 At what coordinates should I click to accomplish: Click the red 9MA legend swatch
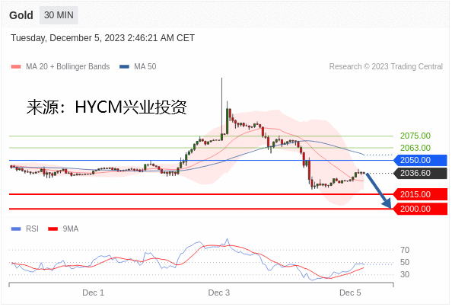coord(53,229)
